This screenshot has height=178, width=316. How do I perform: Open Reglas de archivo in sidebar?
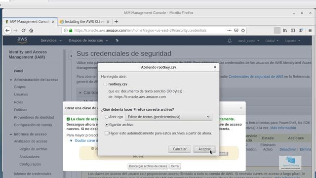point(33,149)
